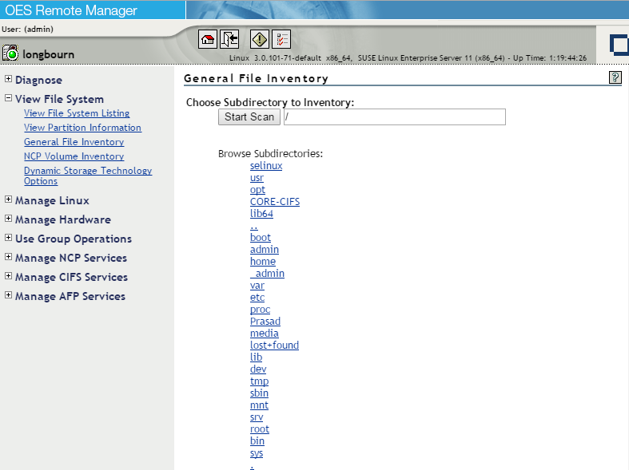Browse the selinux subdirectory
This screenshot has height=470, width=629.
tap(266, 166)
